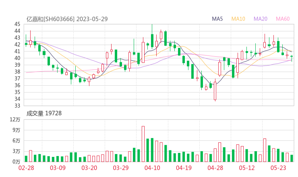Click the MA60 legend label
This screenshot has width=298, height=177.
(283, 19)
